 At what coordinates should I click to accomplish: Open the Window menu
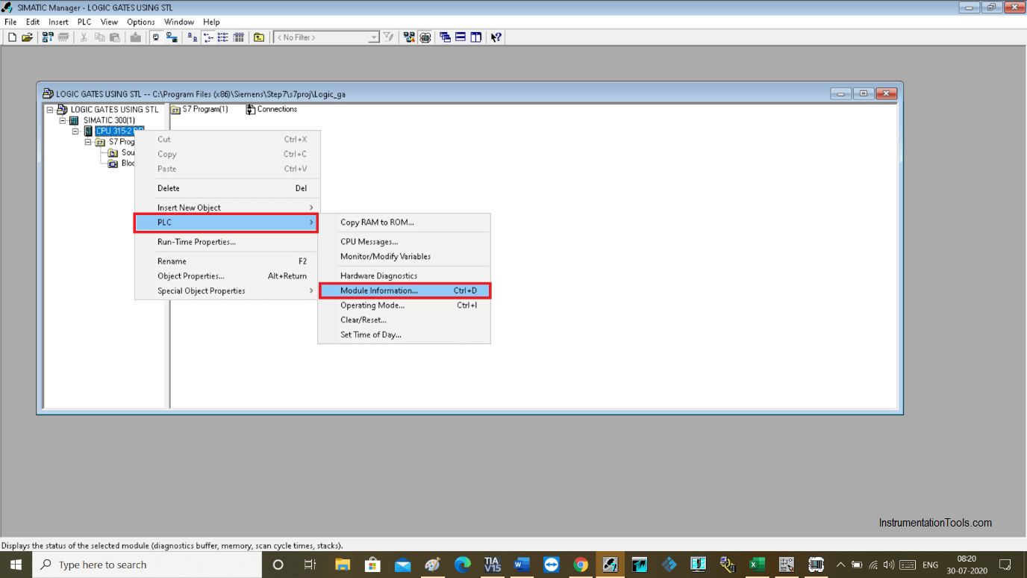click(x=179, y=22)
